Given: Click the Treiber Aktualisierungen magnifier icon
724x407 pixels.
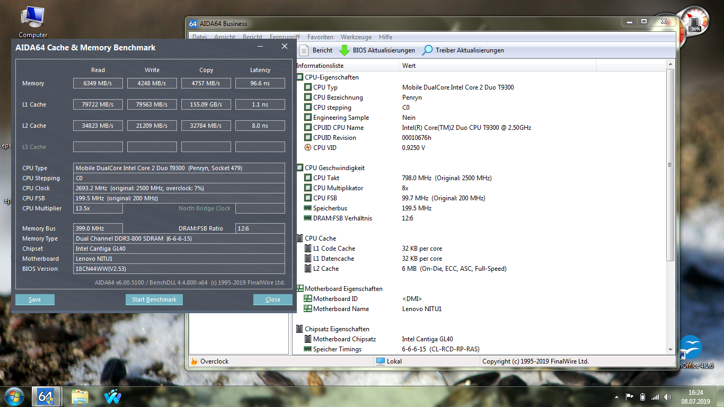Looking at the screenshot, I should (427, 50).
